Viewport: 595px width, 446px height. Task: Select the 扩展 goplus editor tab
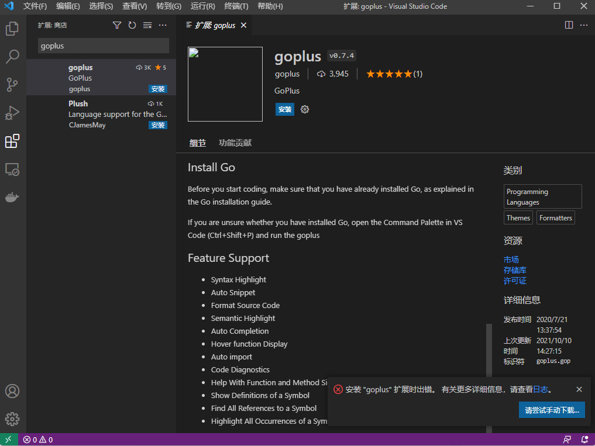(215, 25)
